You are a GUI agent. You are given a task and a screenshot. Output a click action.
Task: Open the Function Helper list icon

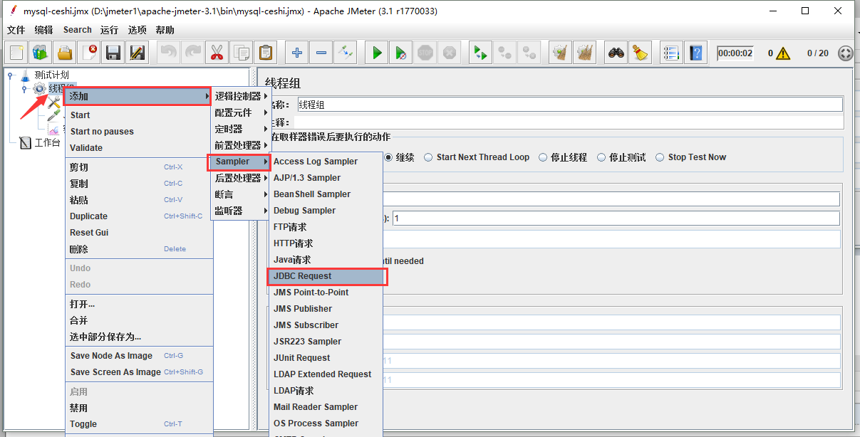671,53
